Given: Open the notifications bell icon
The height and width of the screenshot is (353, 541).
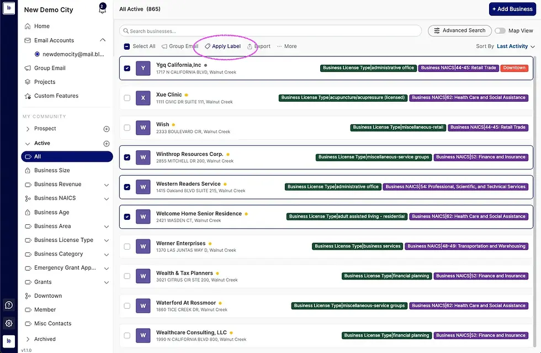Looking at the screenshot, I should pyautogui.click(x=102, y=8).
